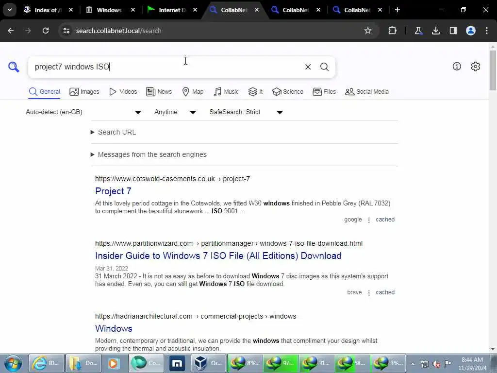
Task: Switch to the Map category
Action: pyautogui.click(x=193, y=92)
